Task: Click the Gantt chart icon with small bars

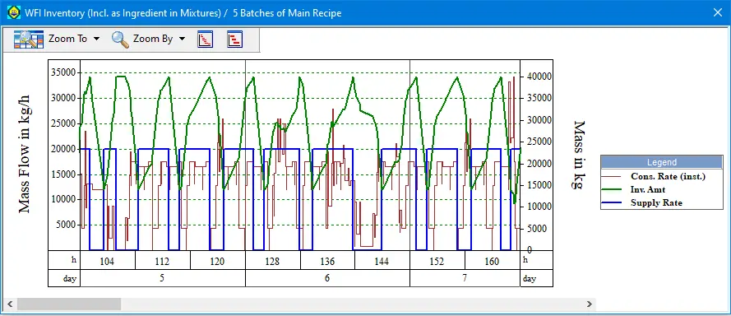Action: pos(205,39)
